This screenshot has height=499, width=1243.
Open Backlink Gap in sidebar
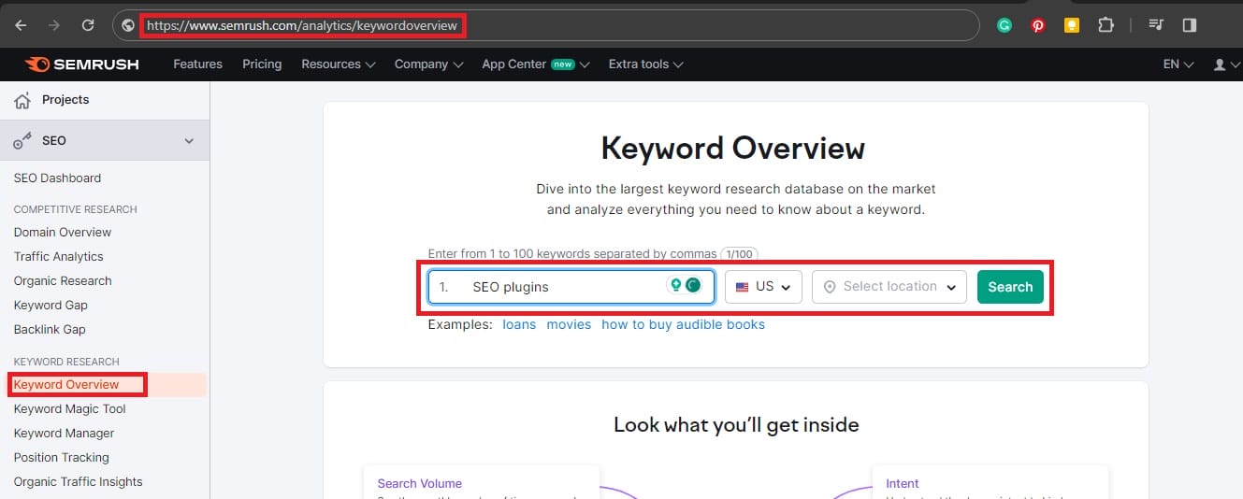(x=50, y=329)
